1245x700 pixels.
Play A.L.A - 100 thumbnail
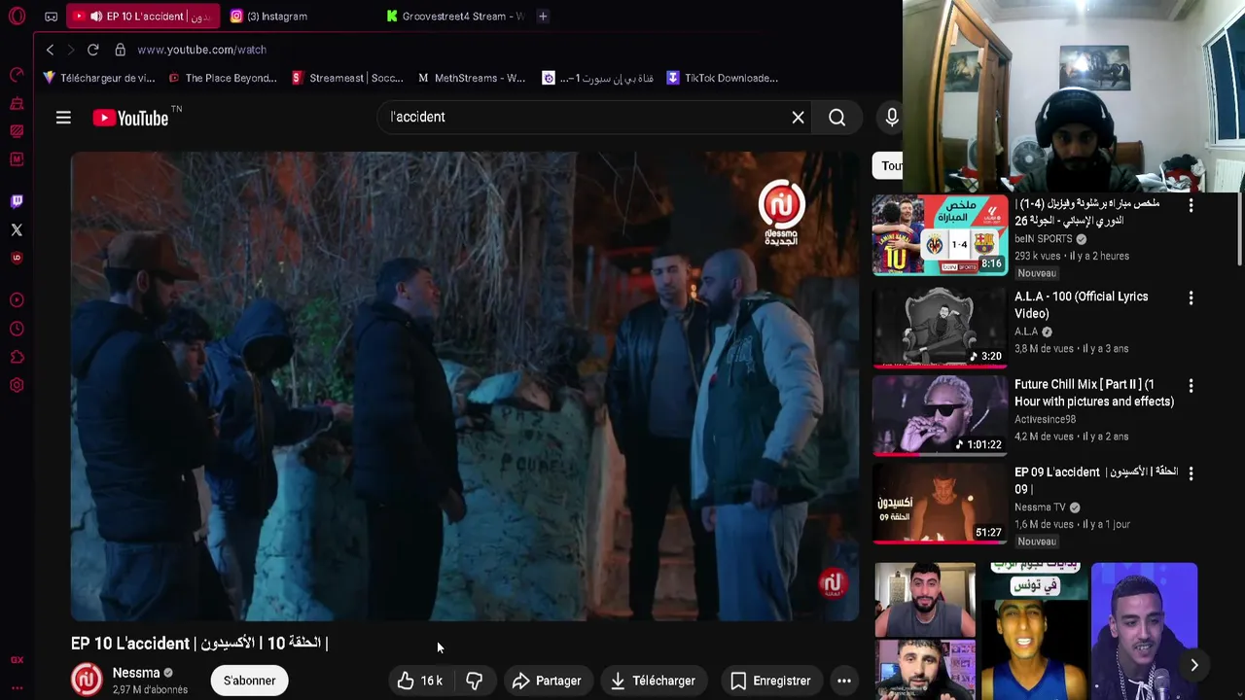click(940, 327)
